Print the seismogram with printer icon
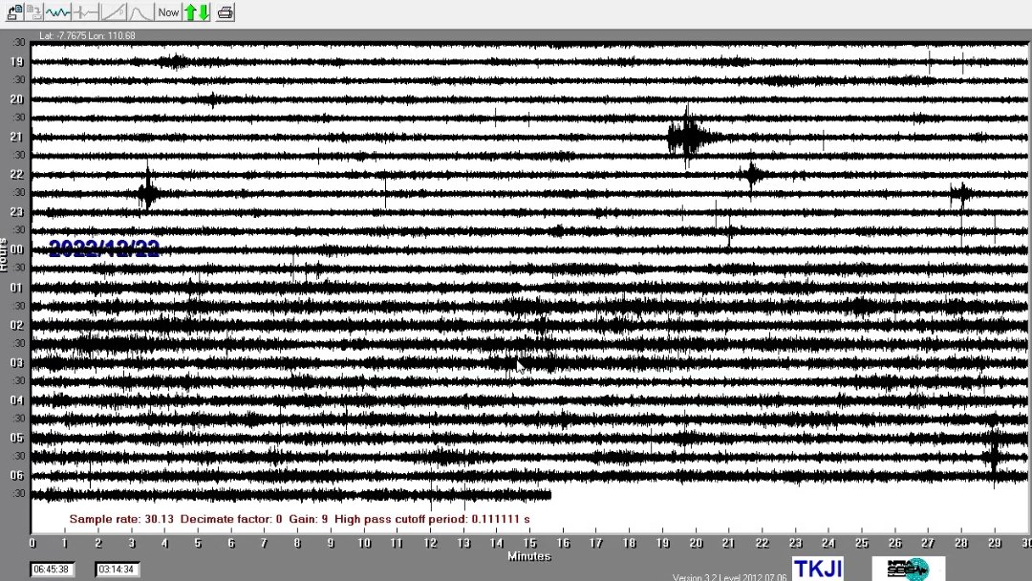The image size is (1032, 581). (x=226, y=11)
